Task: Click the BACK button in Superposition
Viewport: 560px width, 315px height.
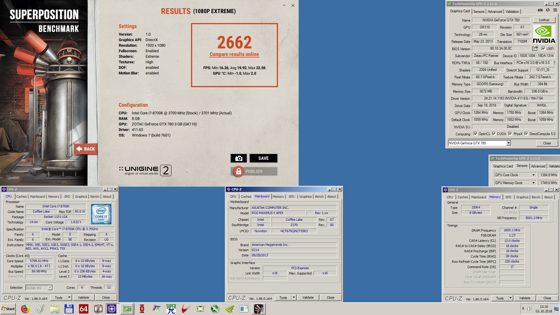Action: click(86, 149)
